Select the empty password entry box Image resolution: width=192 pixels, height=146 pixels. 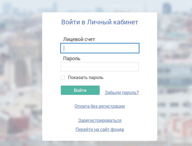[100, 67]
